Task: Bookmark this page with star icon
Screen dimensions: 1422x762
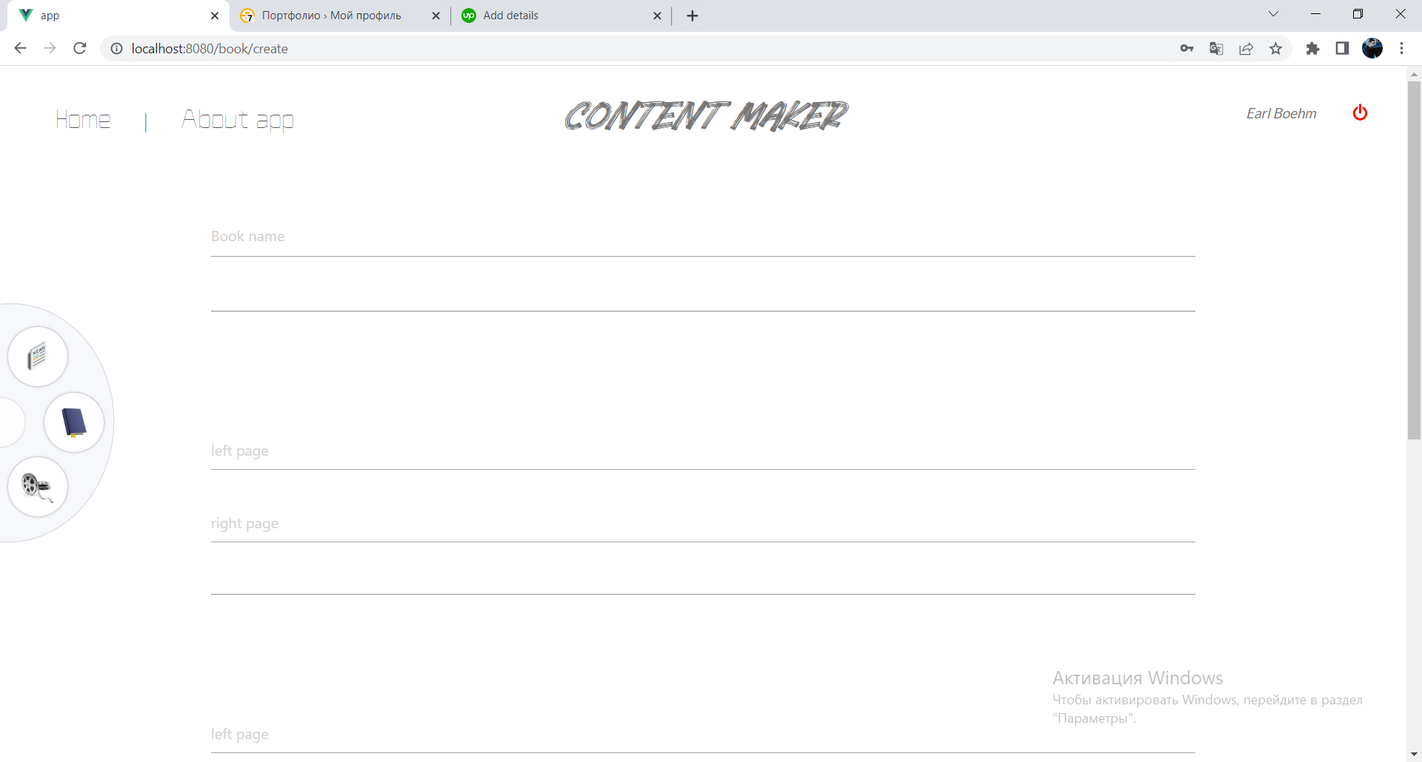Action: (1275, 48)
